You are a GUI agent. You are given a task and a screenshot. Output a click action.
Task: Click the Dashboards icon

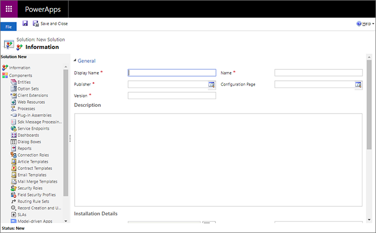[14, 135]
